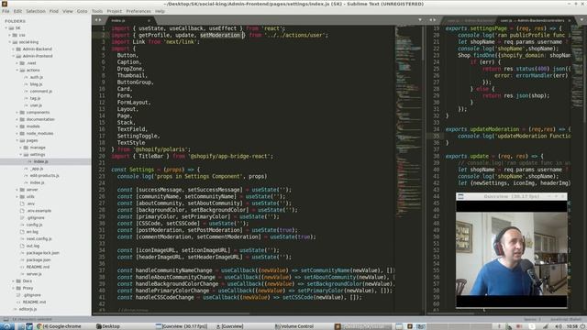Change syntax via JavaScript (Babel) label
This screenshot has width=587, height=330.
[x=565, y=319]
